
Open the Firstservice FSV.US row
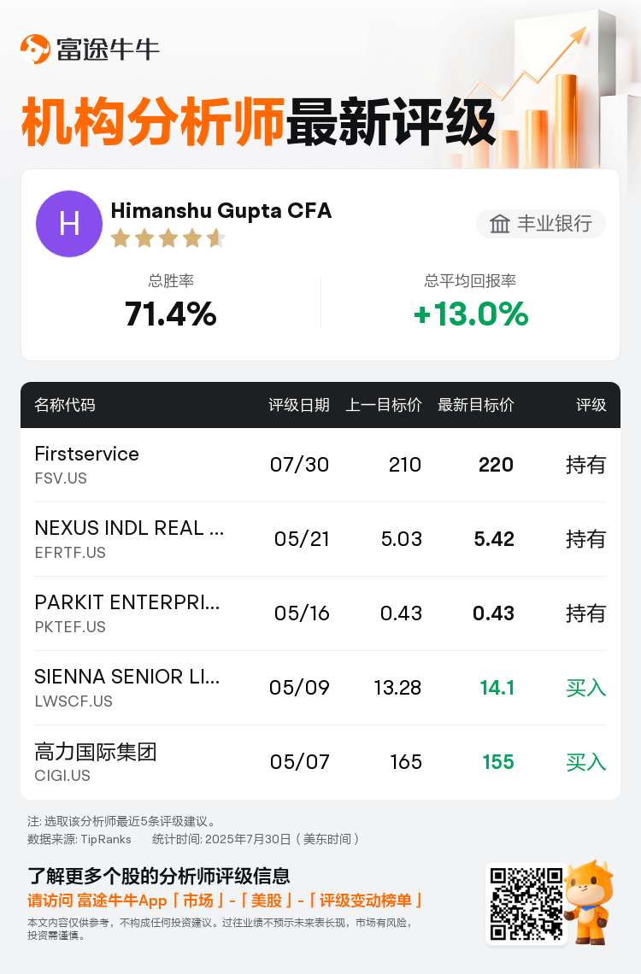click(87, 464)
